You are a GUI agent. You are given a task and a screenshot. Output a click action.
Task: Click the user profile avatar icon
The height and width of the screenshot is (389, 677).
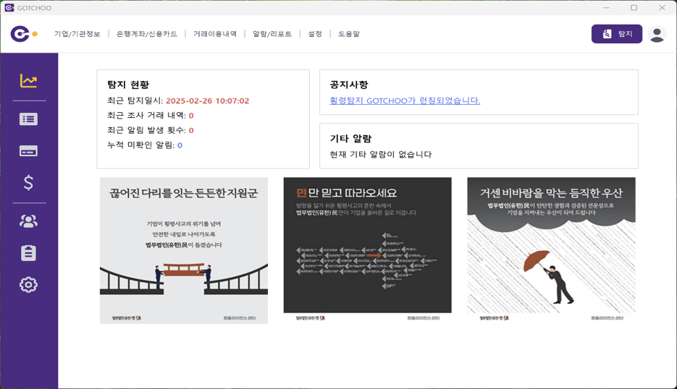click(657, 34)
